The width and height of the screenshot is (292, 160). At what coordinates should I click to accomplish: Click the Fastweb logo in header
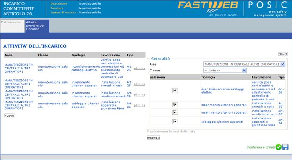tap(208, 9)
